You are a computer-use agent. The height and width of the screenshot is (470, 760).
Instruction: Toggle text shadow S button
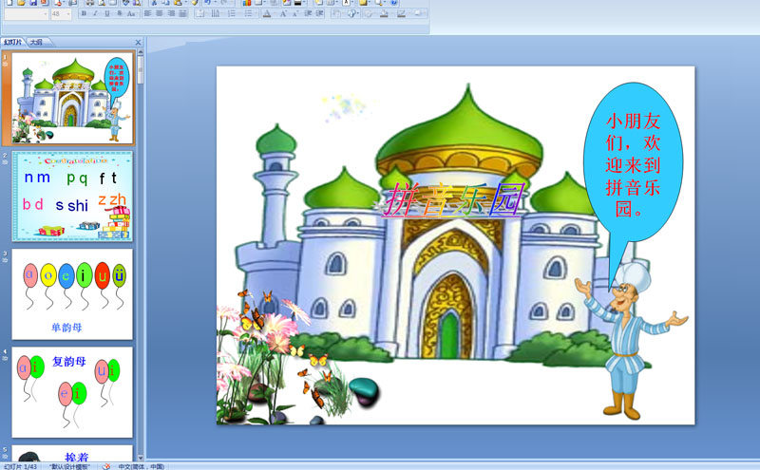[x=120, y=13]
